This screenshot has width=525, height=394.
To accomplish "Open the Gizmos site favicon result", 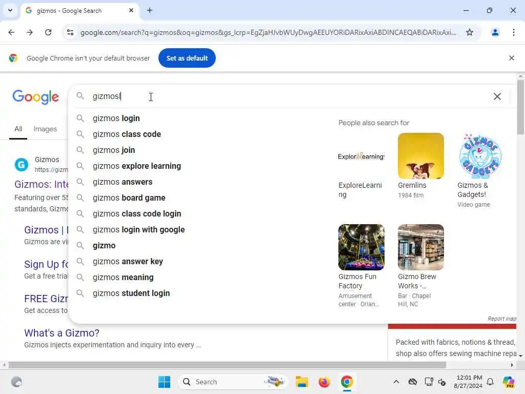I will [x=22, y=165].
